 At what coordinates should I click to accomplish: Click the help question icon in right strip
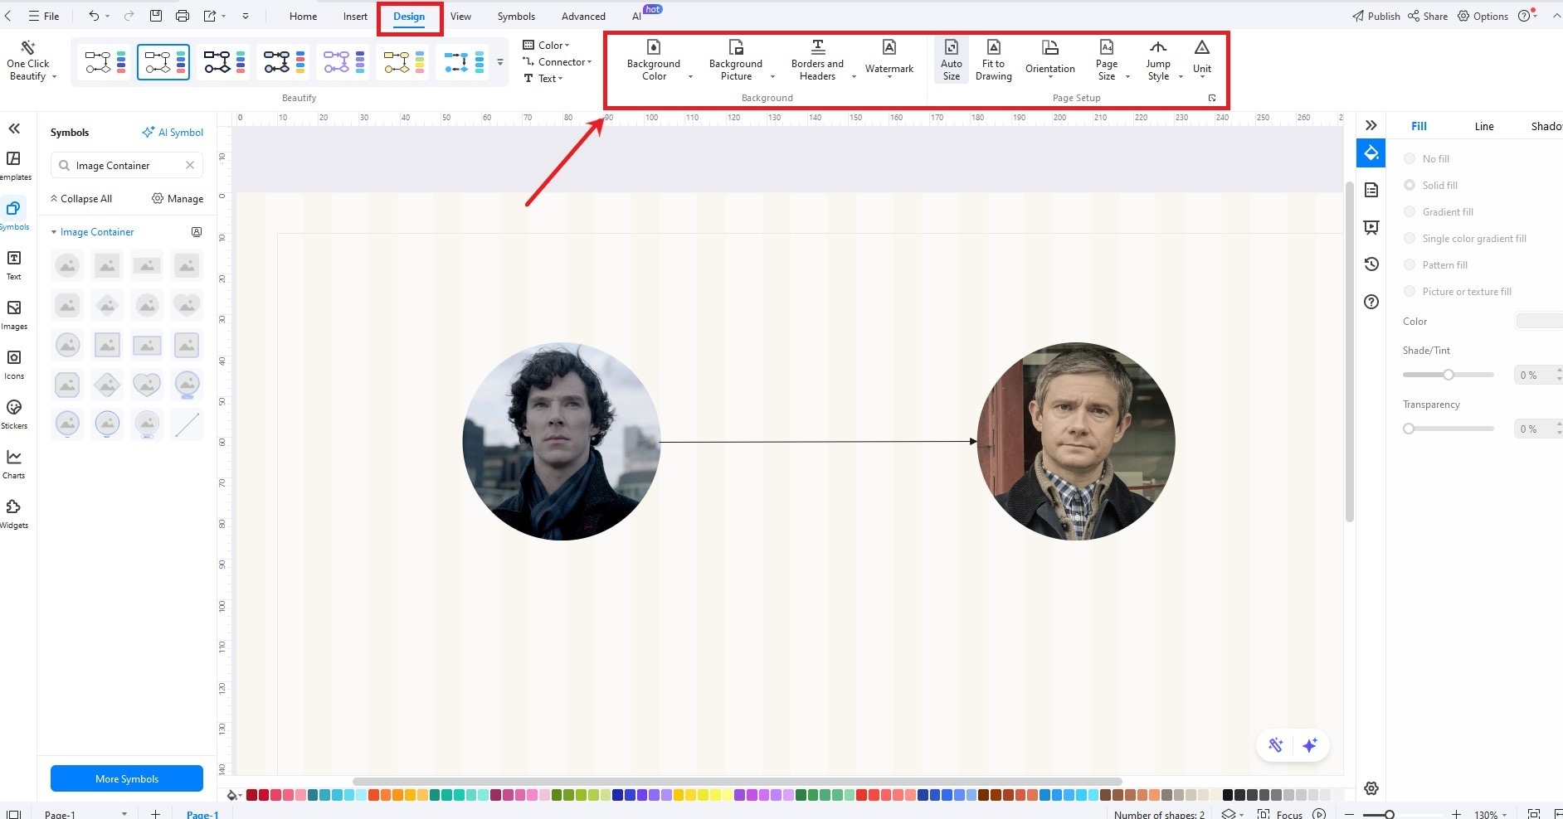(x=1371, y=302)
